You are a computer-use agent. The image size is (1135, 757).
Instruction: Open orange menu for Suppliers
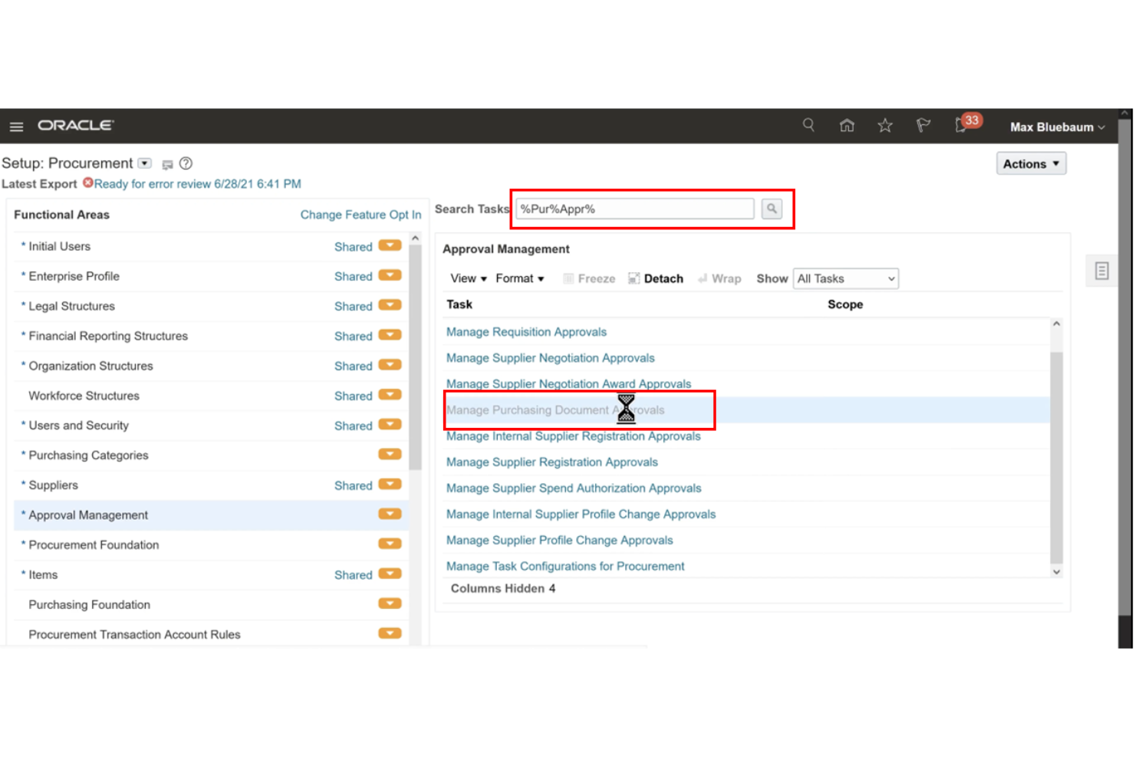pos(390,485)
